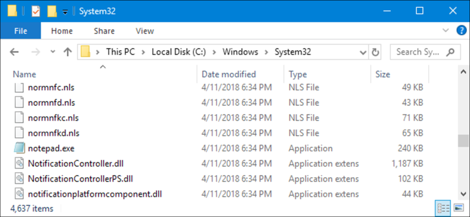The height and width of the screenshot is (217, 470).
Task: Open the Help question mark icon
Action: pyautogui.click(x=461, y=31)
